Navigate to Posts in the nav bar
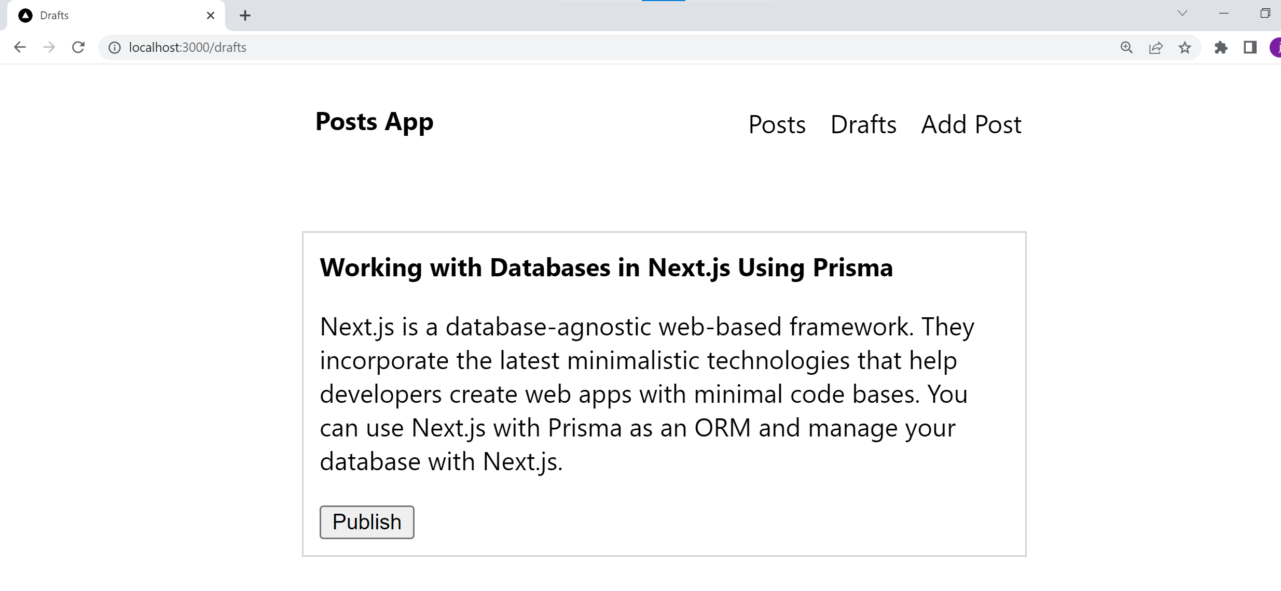This screenshot has height=591, width=1281. pyautogui.click(x=777, y=124)
